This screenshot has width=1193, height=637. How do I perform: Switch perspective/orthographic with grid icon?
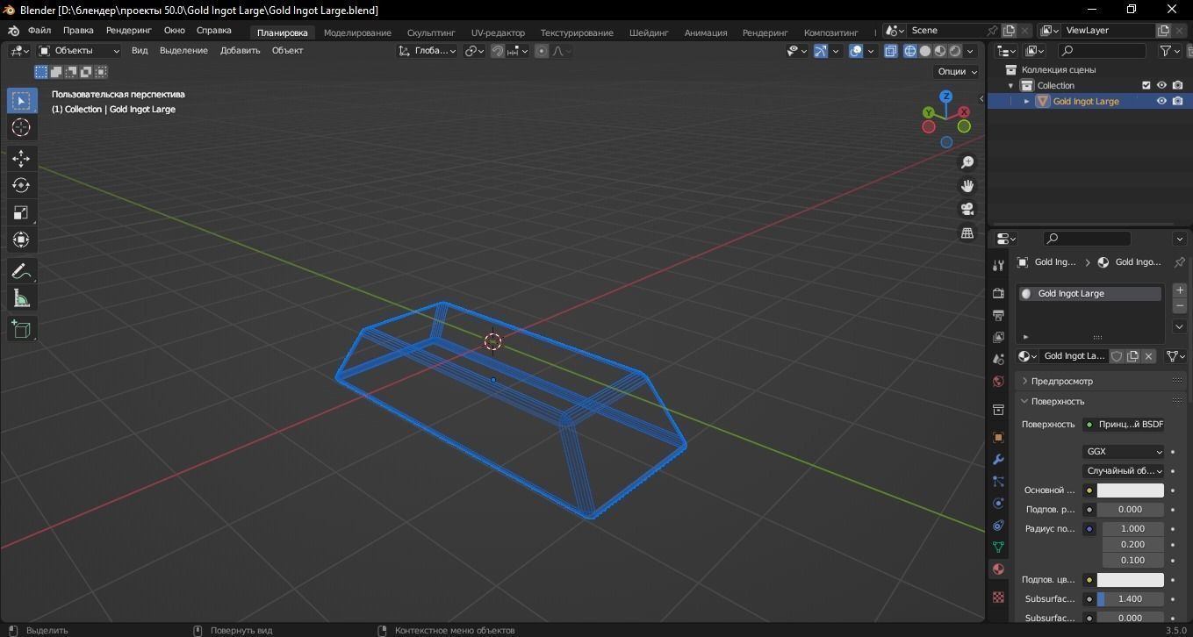click(967, 233)
